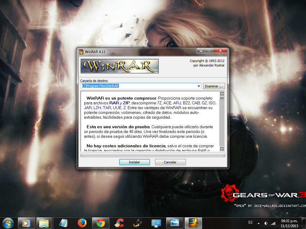
Task: Launch Mozilla Firefox from the taskbar
Action: tap(82, 223)
